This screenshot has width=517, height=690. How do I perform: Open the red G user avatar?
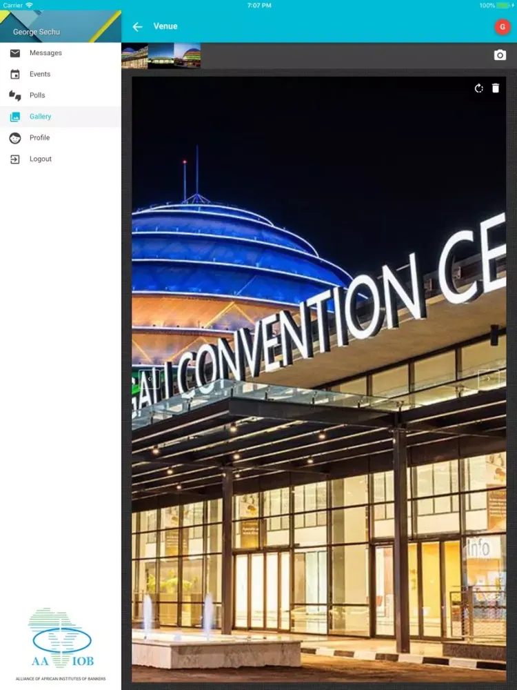click(503, 27)
